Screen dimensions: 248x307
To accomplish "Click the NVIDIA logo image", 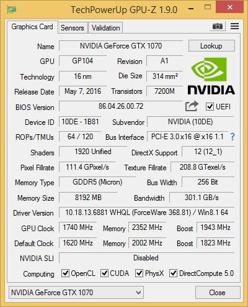I will pyautogui.click(x=211, y=76).
